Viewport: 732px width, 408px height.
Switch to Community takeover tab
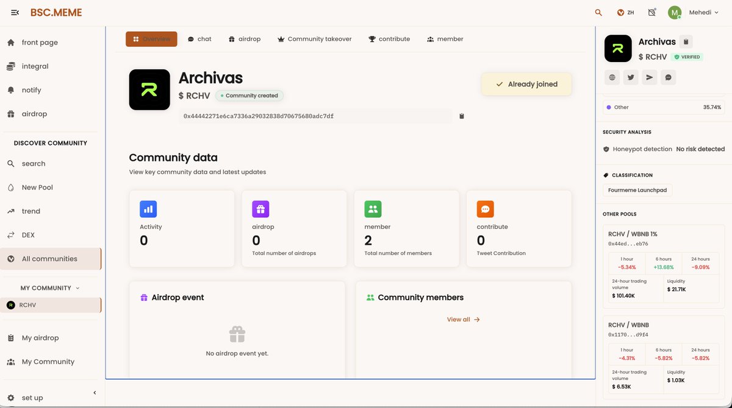[x=314, y=39]
